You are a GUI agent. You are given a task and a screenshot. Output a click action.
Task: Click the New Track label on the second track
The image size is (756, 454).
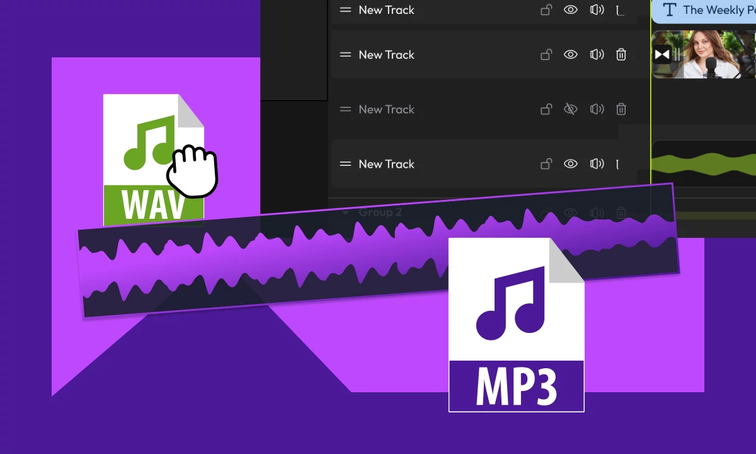[x=386, y=54]
